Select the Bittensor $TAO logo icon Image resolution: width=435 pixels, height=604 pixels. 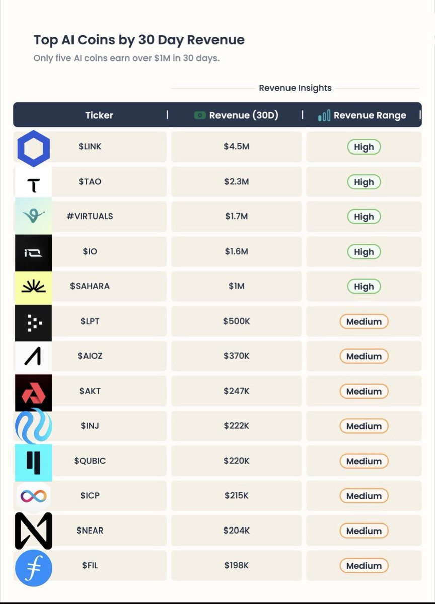click(33, 182)
